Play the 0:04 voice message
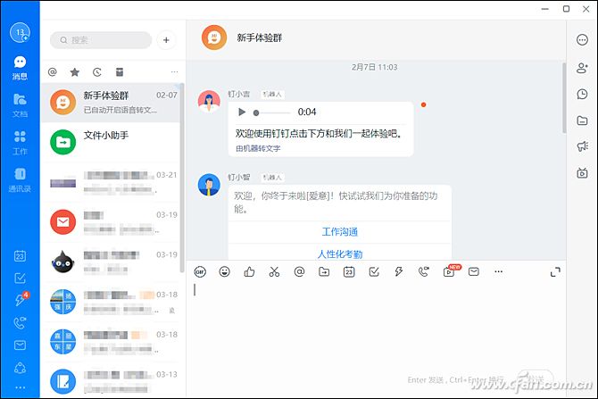Viewport: 598px width, 399px height. (242, 112)
